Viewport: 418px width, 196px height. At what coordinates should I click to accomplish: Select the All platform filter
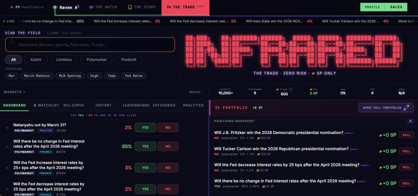[13, 60]
